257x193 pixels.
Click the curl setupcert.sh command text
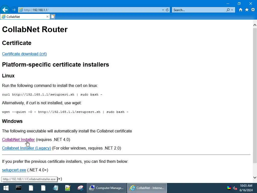pyautogui.click(x=52, y=94)
